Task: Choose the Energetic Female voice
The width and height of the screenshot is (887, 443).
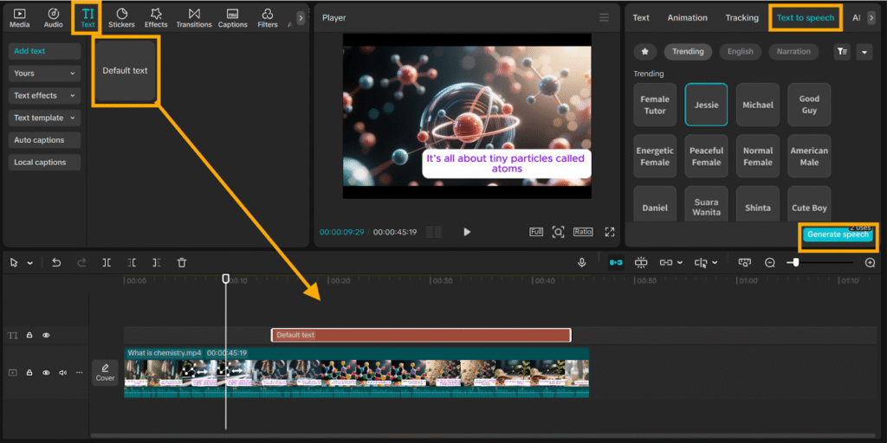Action: [655, 156]
